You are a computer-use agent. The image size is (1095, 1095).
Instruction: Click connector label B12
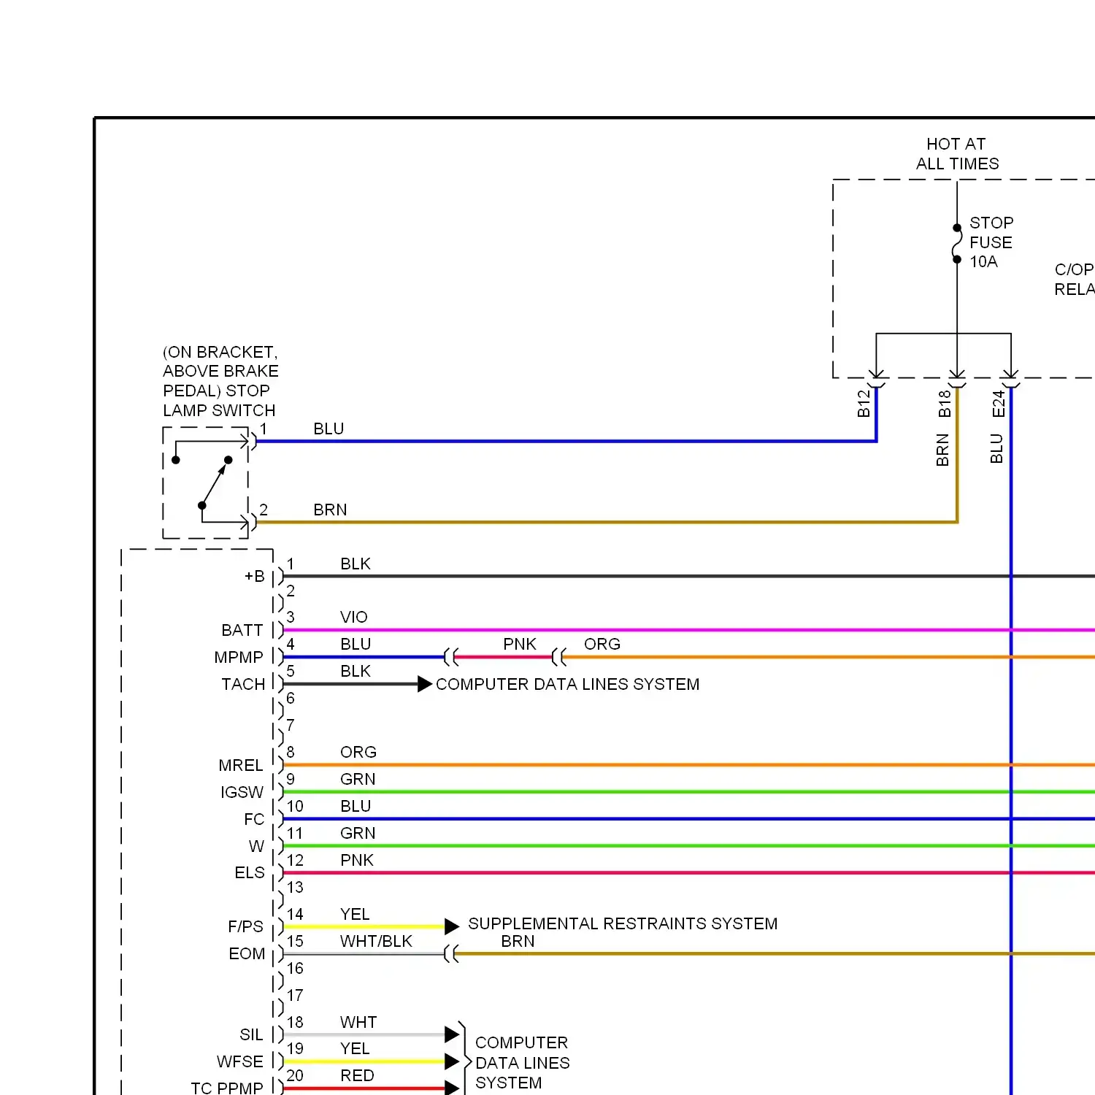tap(864, 403)
